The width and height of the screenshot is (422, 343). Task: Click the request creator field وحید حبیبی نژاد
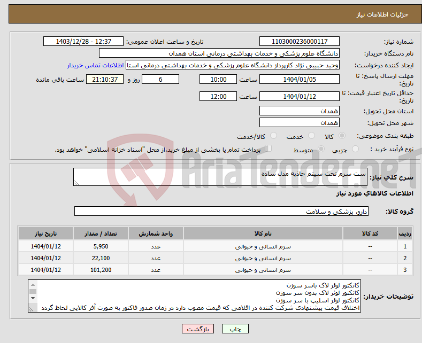233,65
